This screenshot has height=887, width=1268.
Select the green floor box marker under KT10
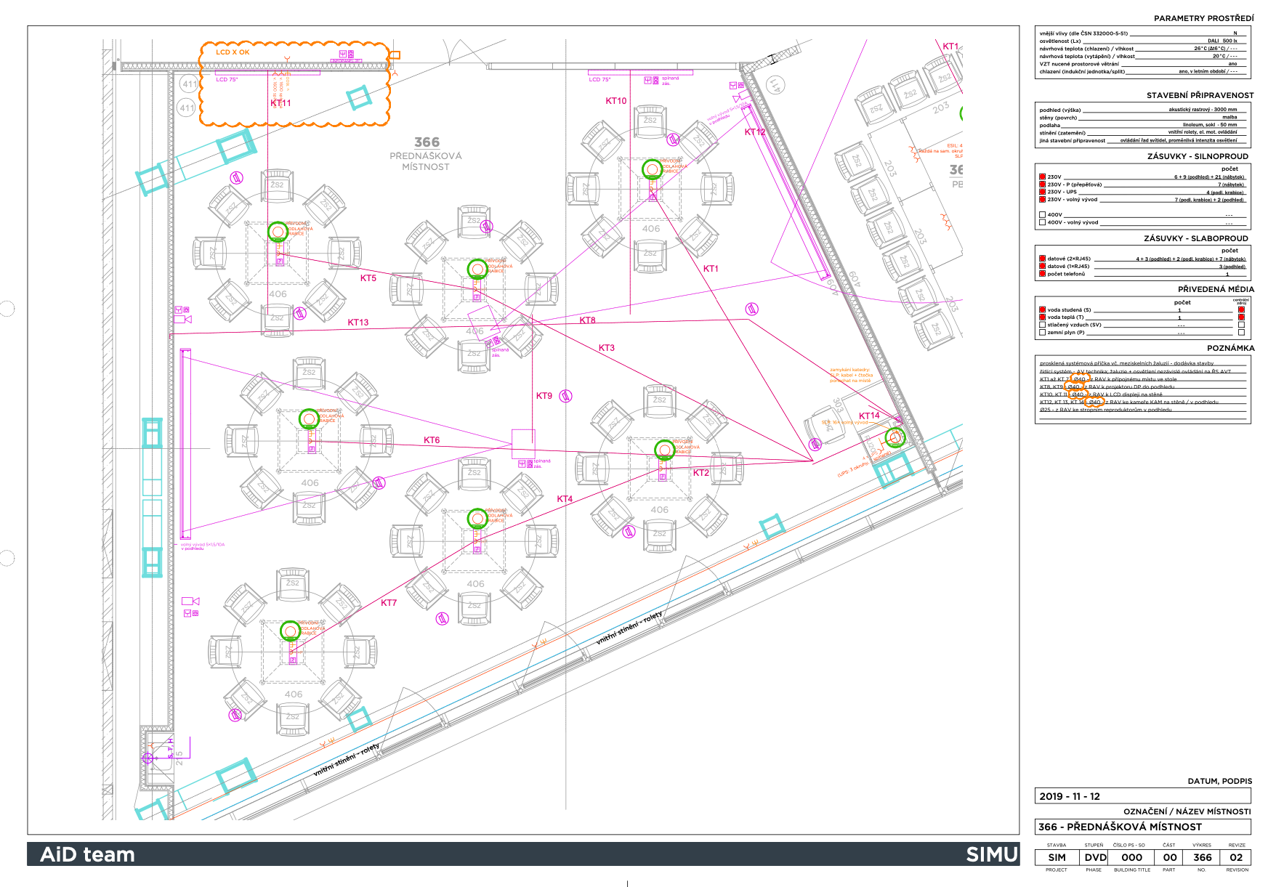pyautogui.click(x=652, y=169)
